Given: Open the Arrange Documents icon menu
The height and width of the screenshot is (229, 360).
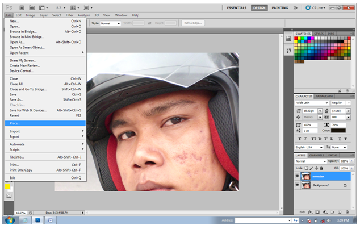Looking at the screenshot, I should tap(75, 7).
